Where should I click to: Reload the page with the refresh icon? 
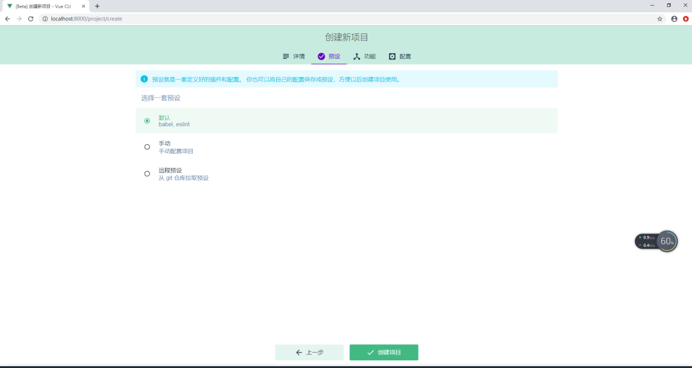[x=30, y=19]
